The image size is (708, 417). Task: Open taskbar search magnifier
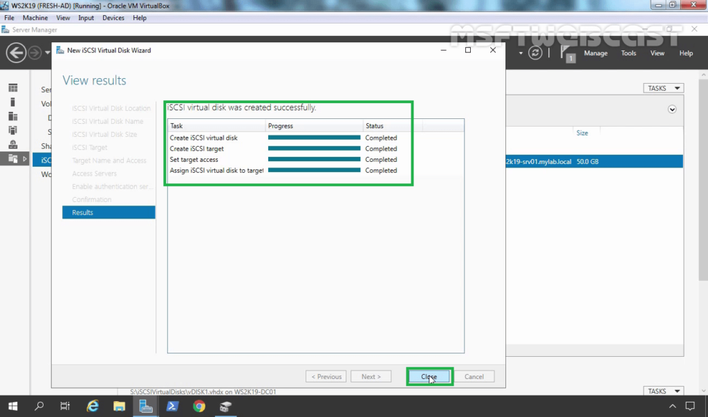coord(39,406)
